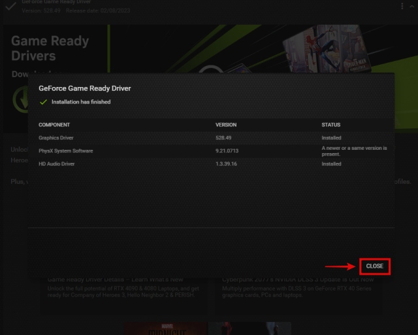Click the Graphics Driver version 528.49

[224, 138]
